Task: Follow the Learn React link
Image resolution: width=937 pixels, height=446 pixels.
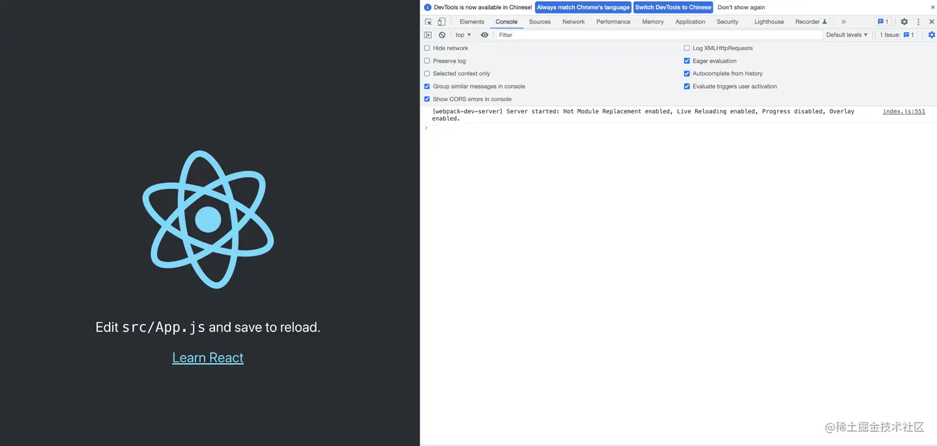Action: click(208, 358)
